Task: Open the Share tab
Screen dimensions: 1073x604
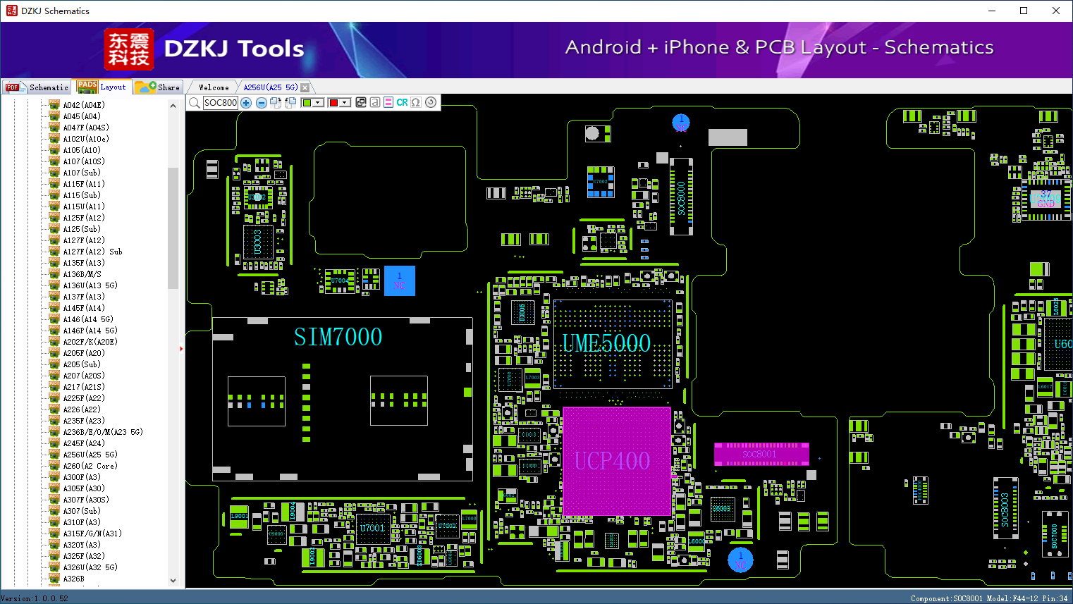Action: [158, 87]
